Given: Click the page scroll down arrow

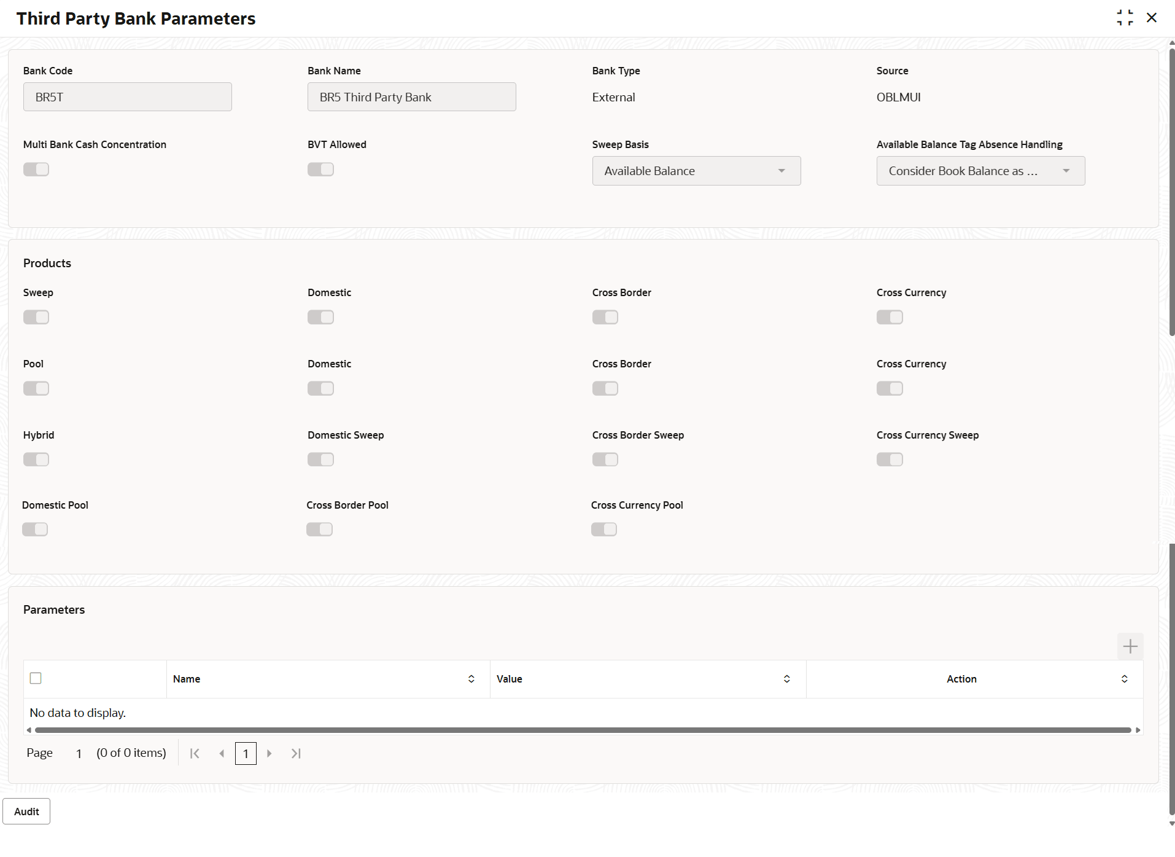Looking at the screenshot, I should click(1171, 824).
